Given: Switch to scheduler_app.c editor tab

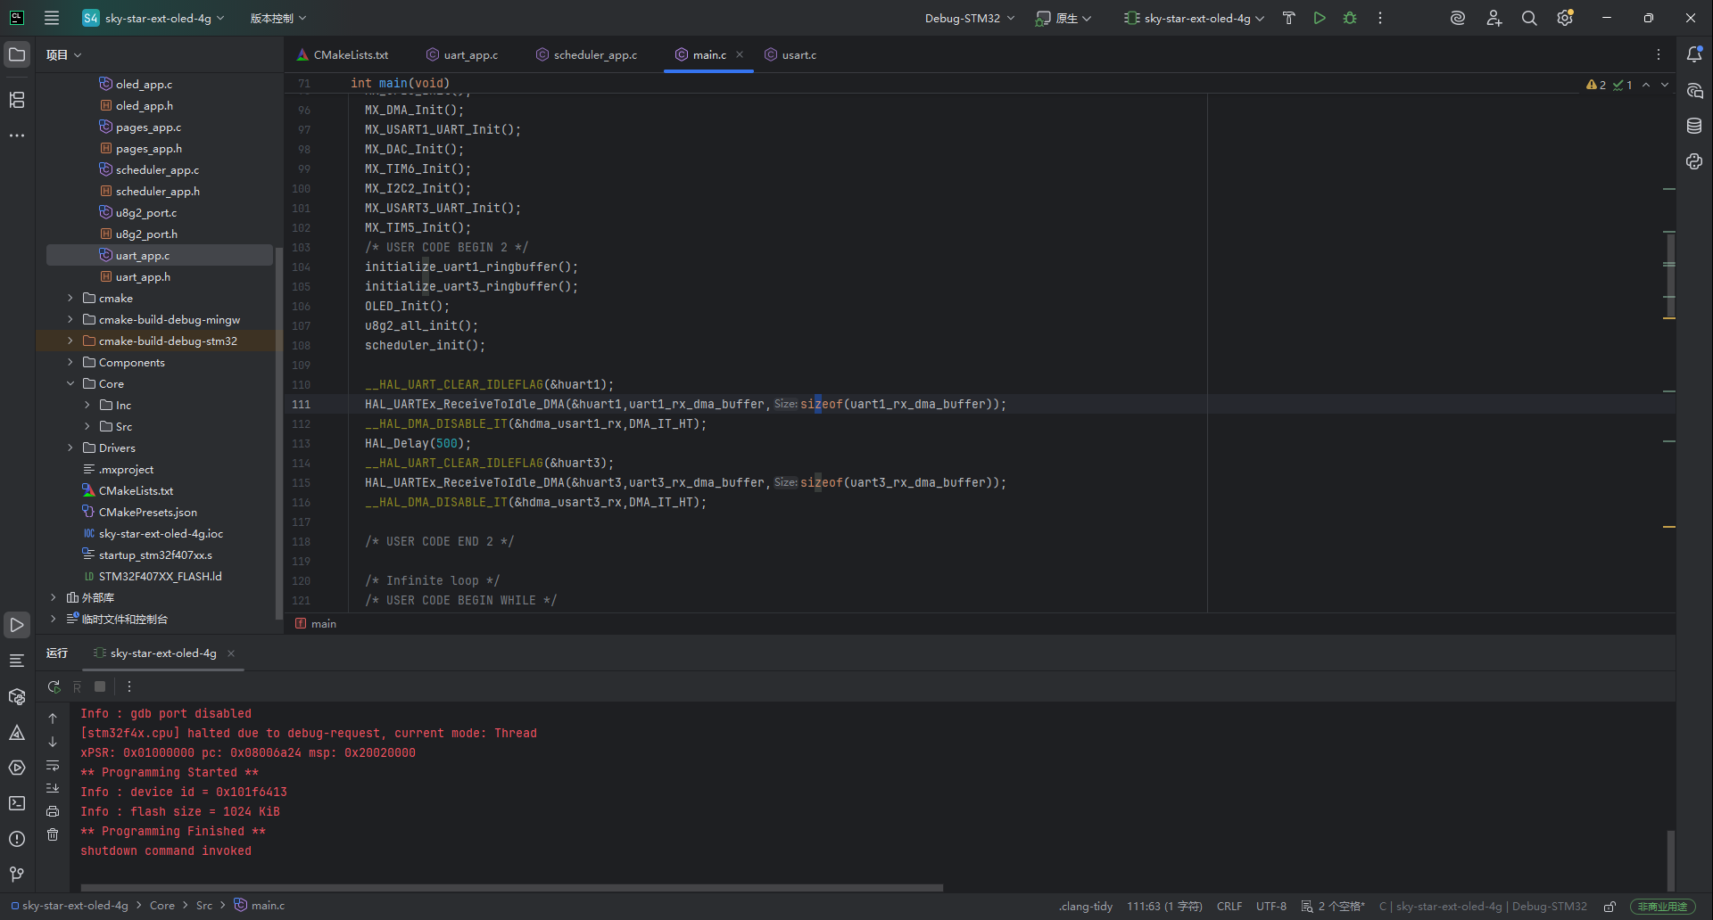Looking at the screenshot, I should coord(587,55).
